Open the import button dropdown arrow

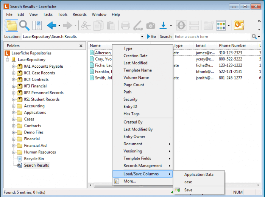(x=171, y=26)
